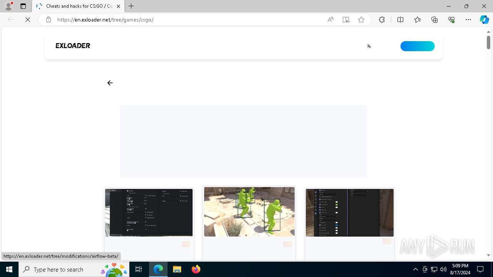Open Microsoft Edge from taskbar
The height and width of the screenshot is (277, 493).
tap(158, 269)
